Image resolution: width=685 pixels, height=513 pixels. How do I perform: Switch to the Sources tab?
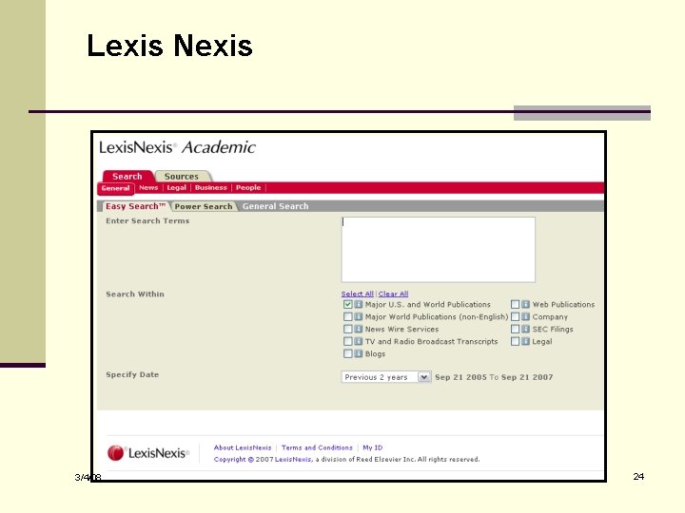coord(182,177)
